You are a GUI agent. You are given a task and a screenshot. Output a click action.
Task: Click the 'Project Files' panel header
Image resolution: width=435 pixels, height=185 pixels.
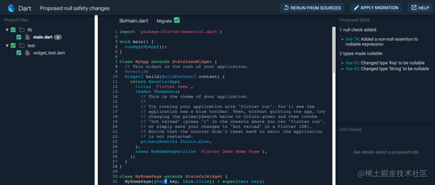(x=17, y=20)
